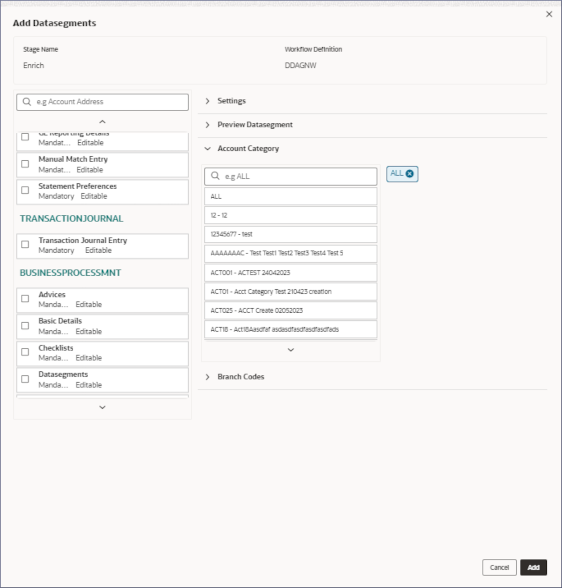The height and width of the screenshot is (588, 562).
Task: Expand the Settings section
Action: click(208, 101)
